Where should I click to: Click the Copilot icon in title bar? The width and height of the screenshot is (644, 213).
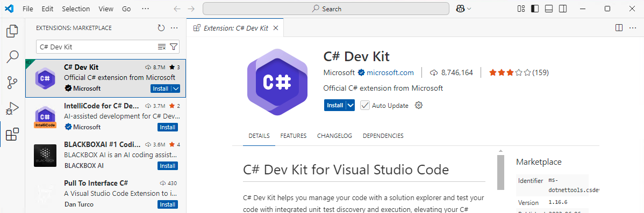(460, 9)
